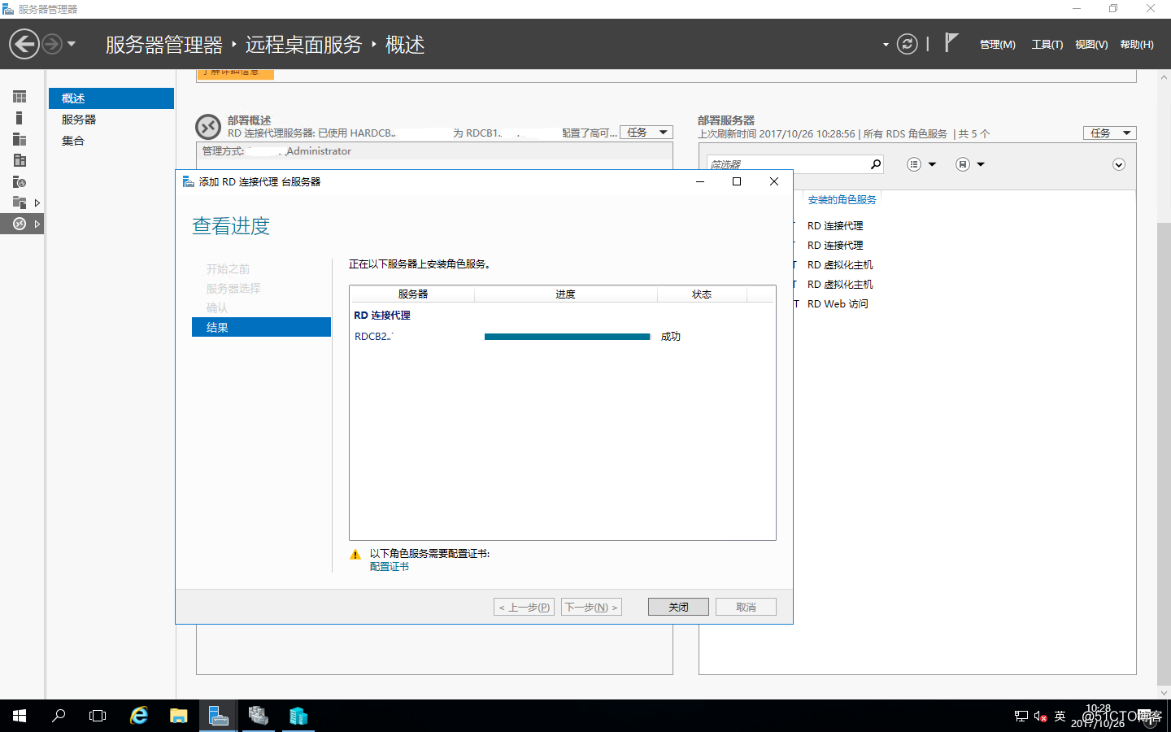This screenshot has height=732, width=1171.
Task: Select the 结果 step in the wizard
Action: 261,327
